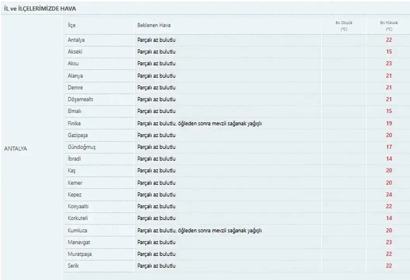Click the Kumluca district name
410x280 pixels.
pos(77,231)
